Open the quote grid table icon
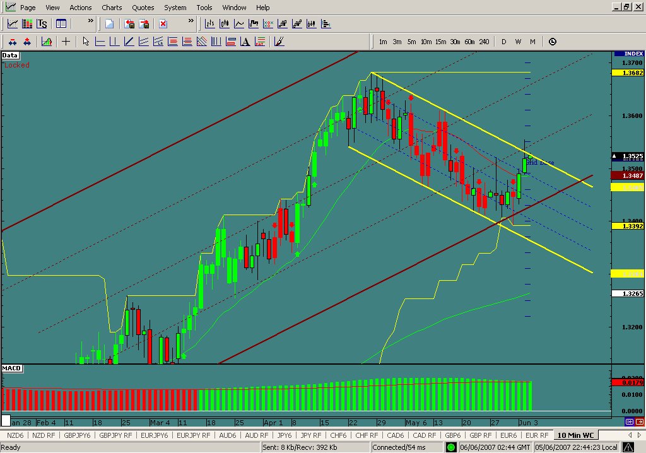Screen dimensions: 646x453 click(x=27, y=24)
